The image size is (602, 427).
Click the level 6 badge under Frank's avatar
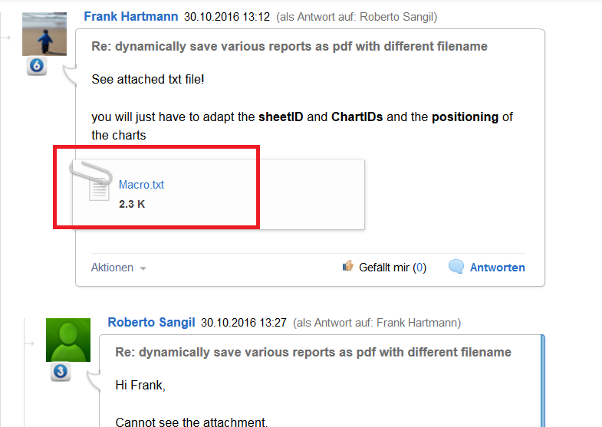[x=37, y=67]
